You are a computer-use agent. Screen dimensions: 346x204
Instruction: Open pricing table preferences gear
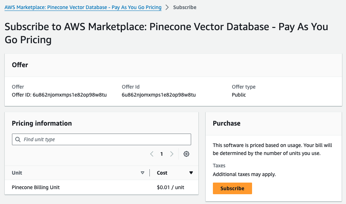pos(186,154)
